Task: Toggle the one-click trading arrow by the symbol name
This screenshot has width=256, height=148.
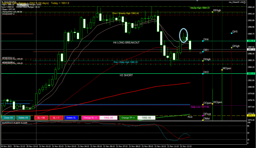Action: tap(2, 2)
